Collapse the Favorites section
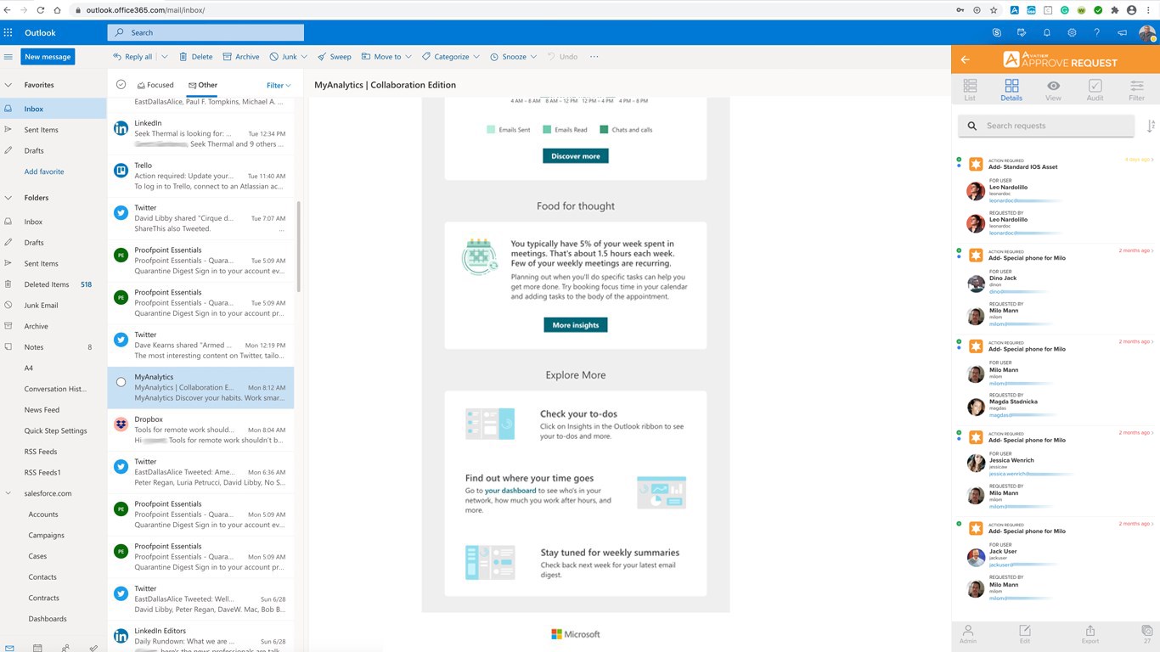Screen dimensions: 1160x652 8,85
